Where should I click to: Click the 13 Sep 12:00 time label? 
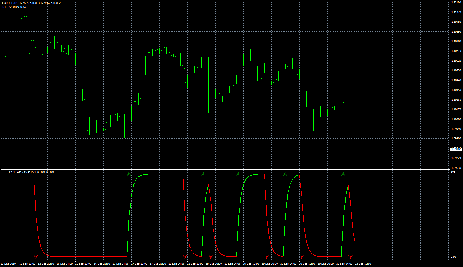27,264
